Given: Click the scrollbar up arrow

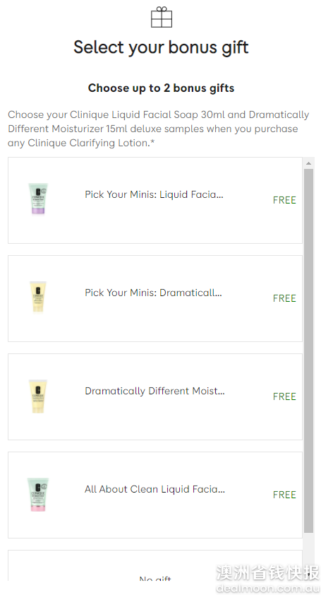Looking at the screenshot, I should pyautogui.click(x=309, y=163).
